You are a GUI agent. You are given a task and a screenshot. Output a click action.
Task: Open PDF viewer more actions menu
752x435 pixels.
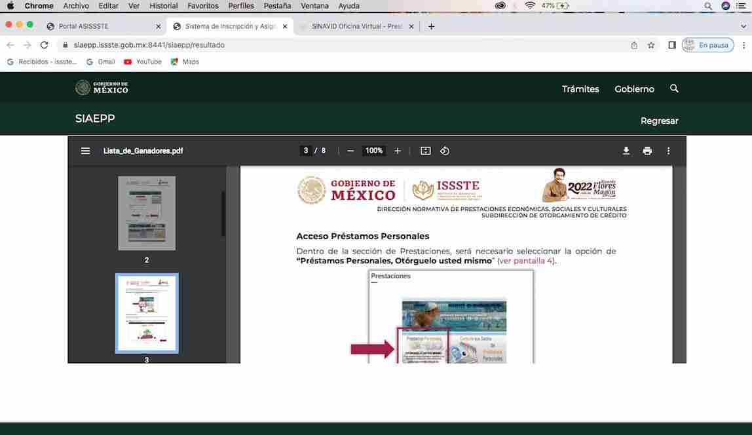point(668,151)
